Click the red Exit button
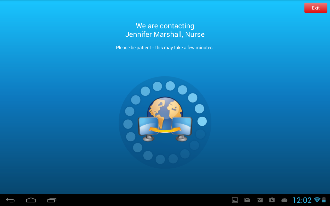This screenshot has height=206, width=330. pyautogui.click(x=316, y=8)
